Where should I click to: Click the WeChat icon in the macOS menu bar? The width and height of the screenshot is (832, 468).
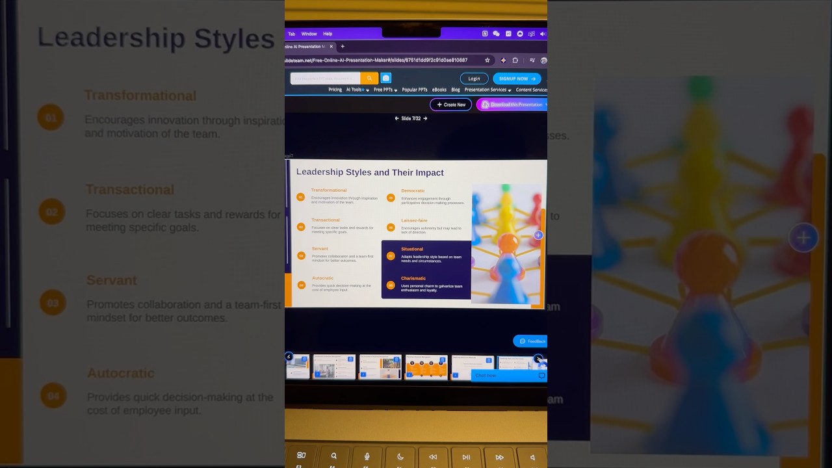pos(497,34)
